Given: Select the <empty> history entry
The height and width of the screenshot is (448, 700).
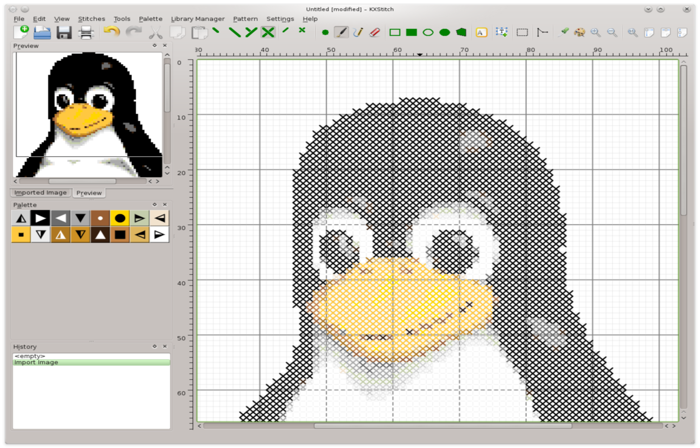Looking at the screenshot, I should coord(91,356).
